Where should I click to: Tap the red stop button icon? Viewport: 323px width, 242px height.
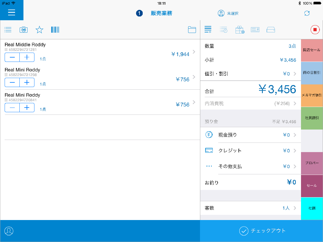pos(315,29)
